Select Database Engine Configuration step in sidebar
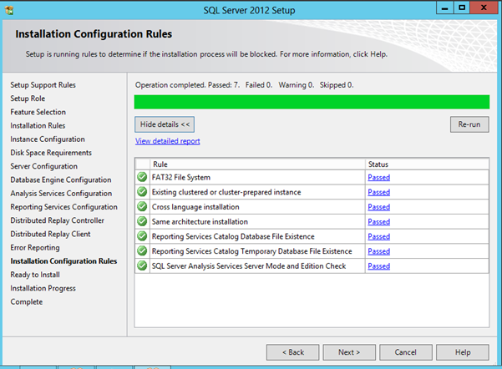Screen dimensions: 502x369 60,179
